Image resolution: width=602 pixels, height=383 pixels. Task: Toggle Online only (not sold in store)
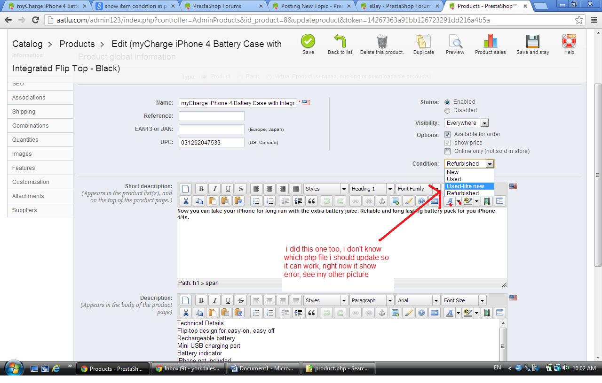click(447, 151)
